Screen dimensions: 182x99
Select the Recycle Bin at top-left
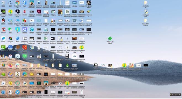pyautogui.click(x=3, y=3)
